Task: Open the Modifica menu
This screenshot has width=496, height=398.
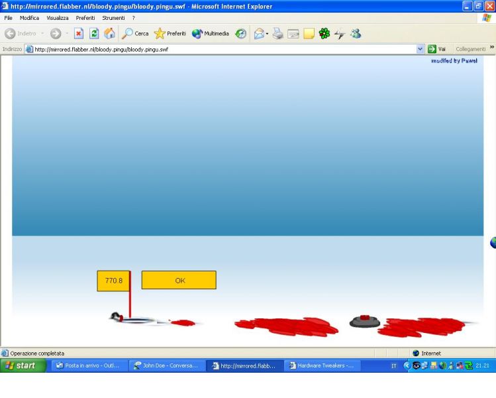Action: pyautogui.click(x=29, y=18)
